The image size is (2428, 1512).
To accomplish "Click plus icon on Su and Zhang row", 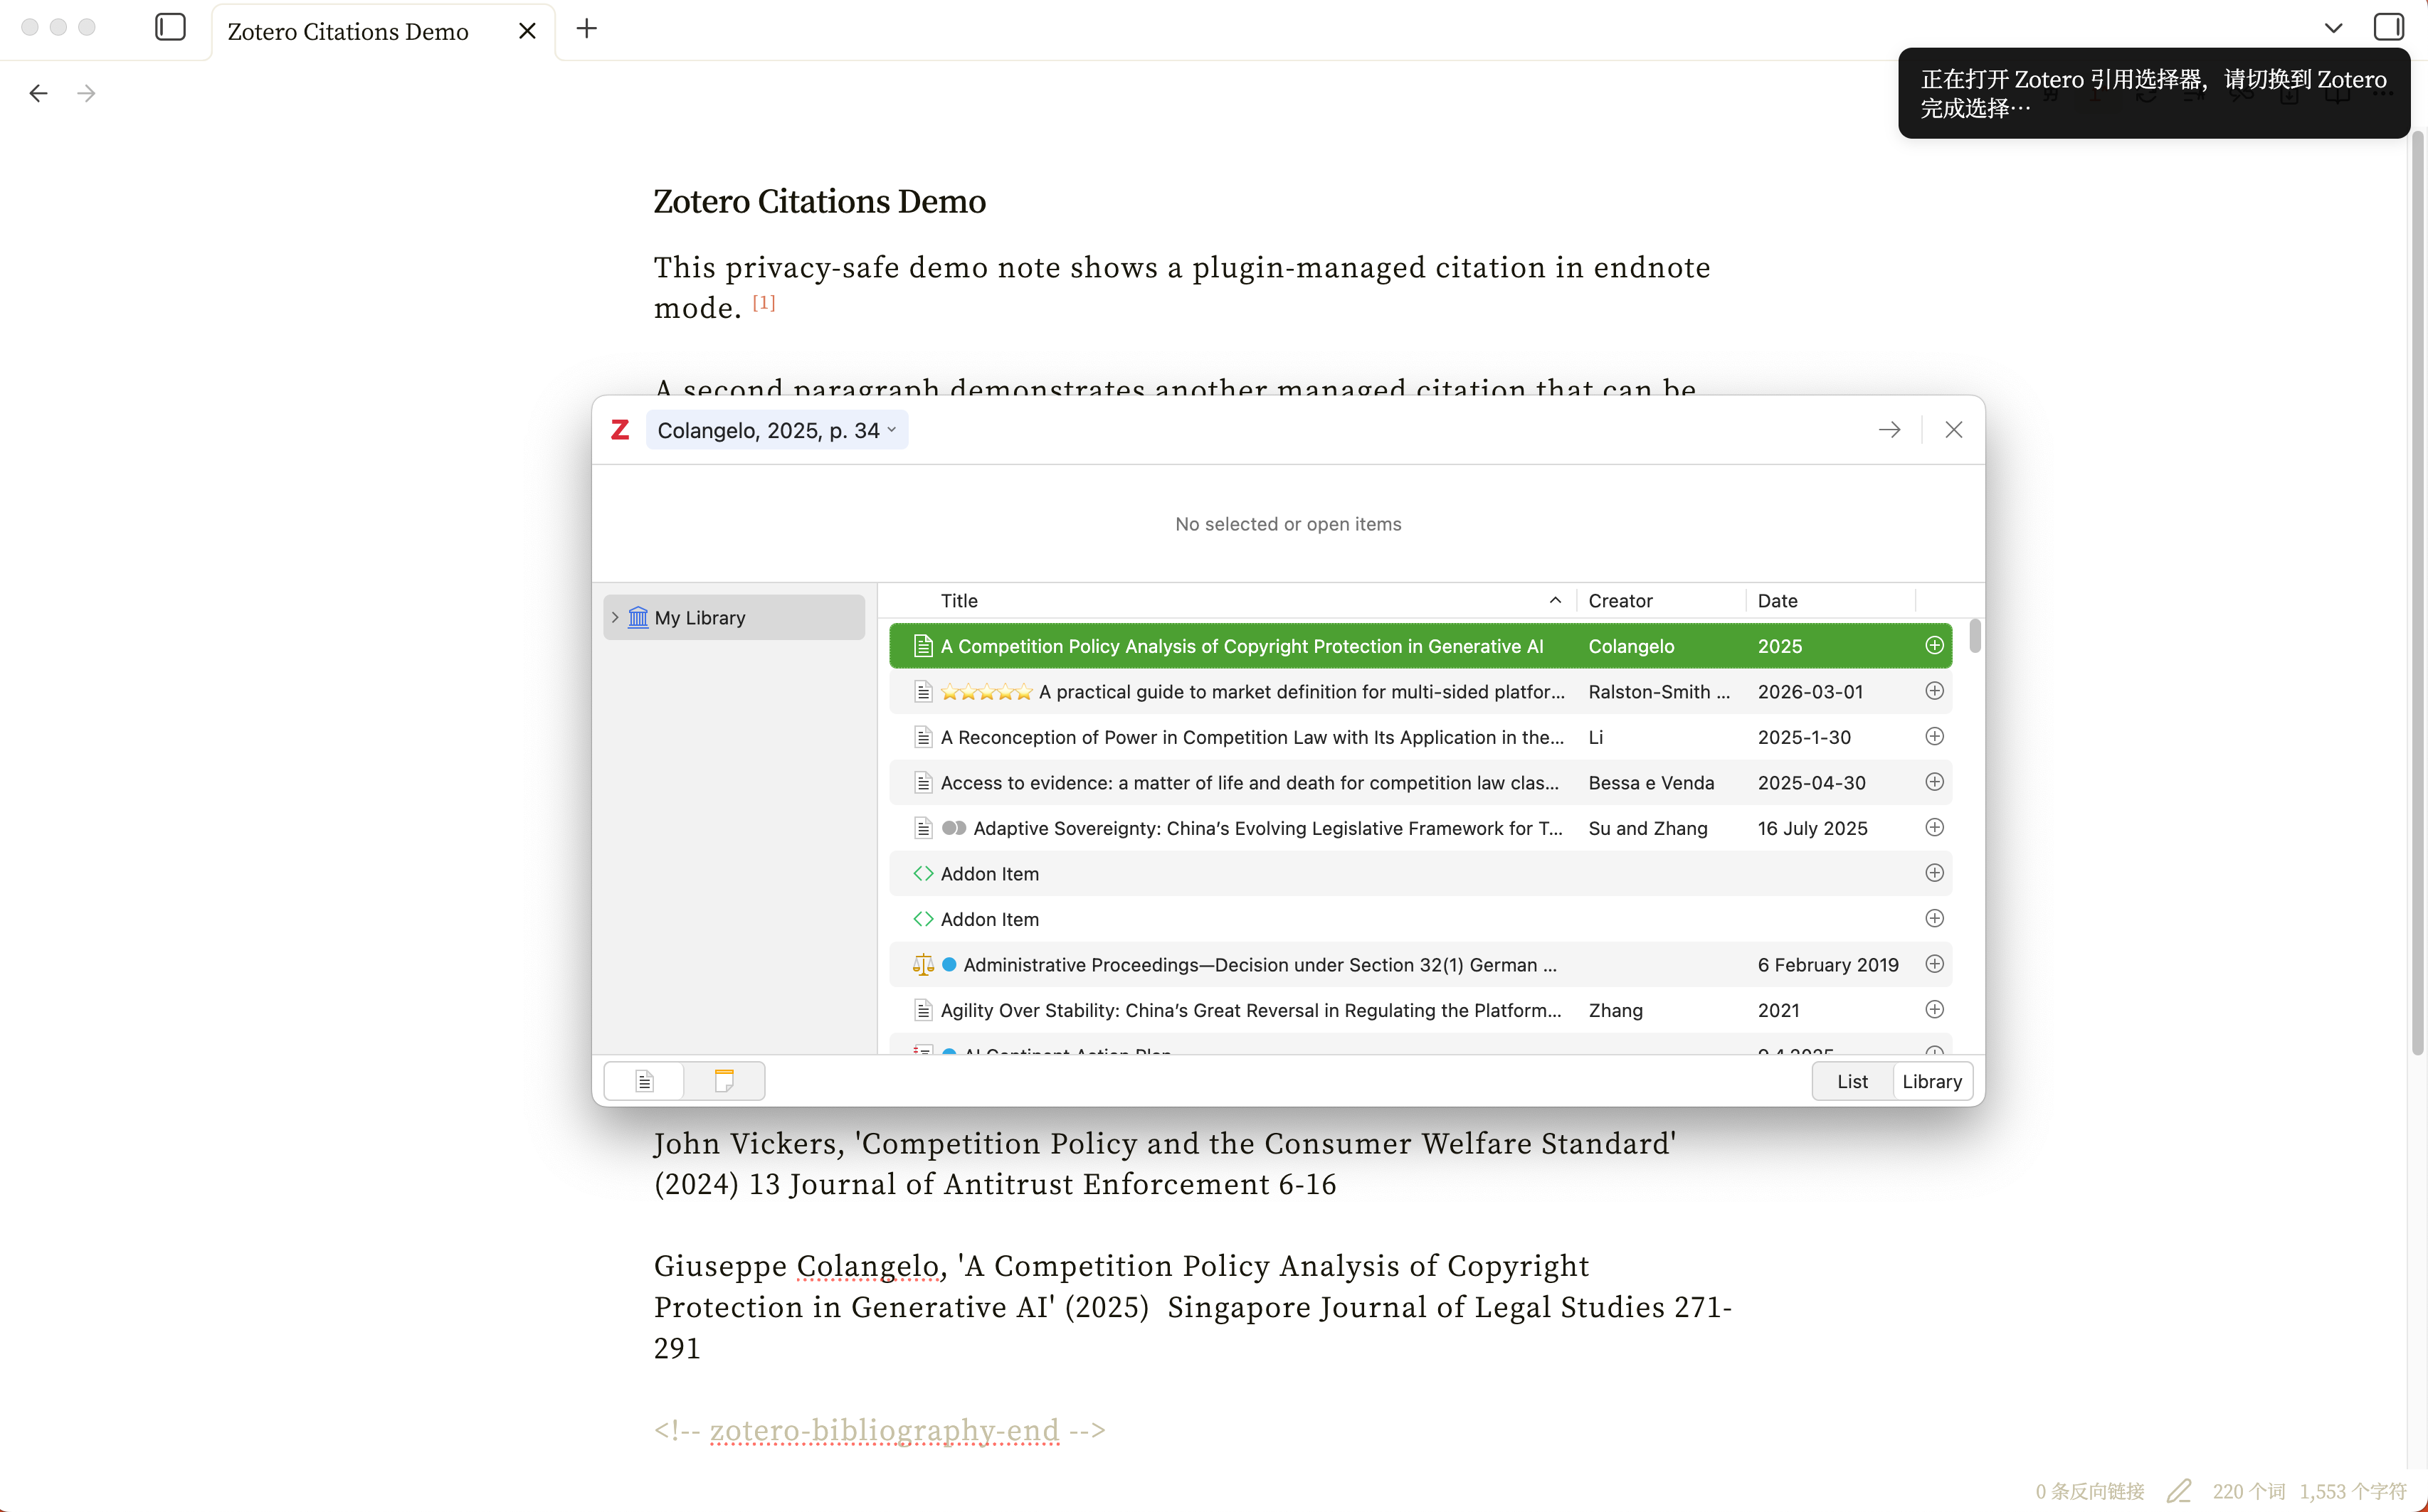I will pos(1934,828).
